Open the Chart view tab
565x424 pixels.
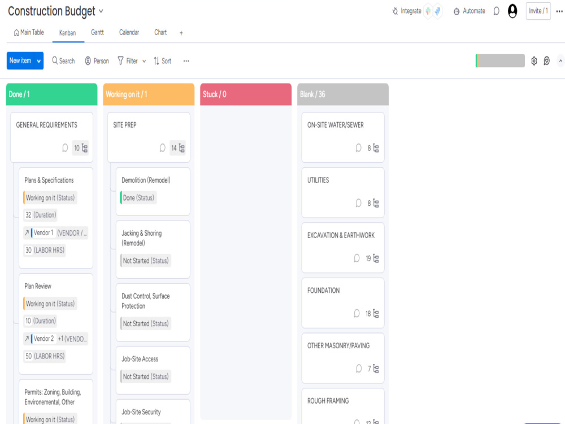pos(160,32)
